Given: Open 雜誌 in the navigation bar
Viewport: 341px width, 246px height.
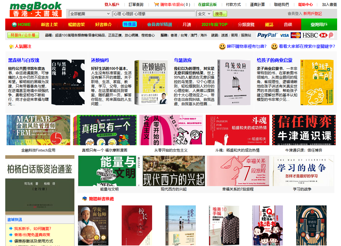Looking at the screenshot, I should [x=269, y=25].
